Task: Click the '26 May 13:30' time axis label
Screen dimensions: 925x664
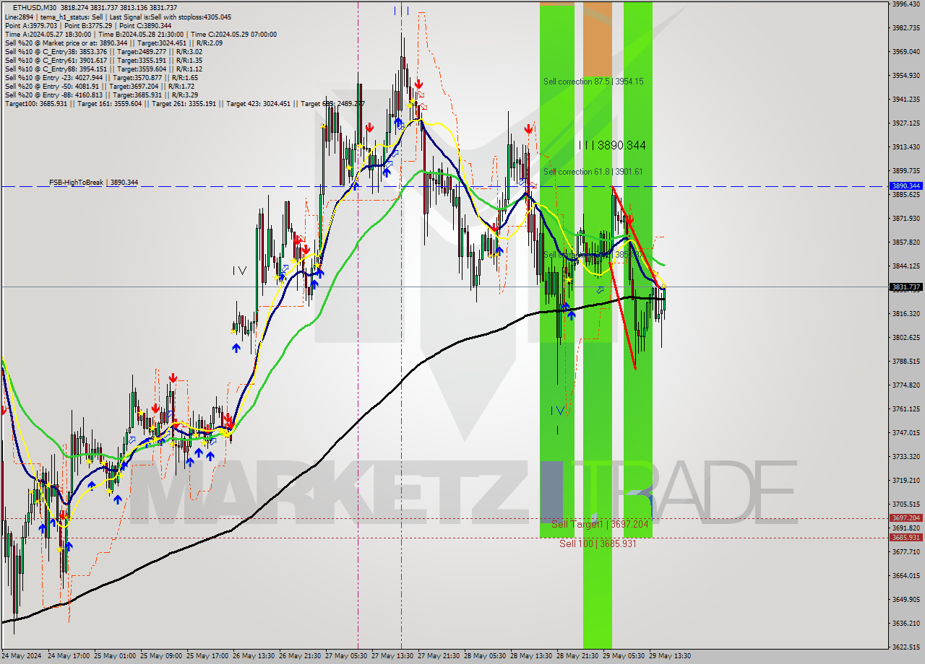Action: [x=254, y=657]
